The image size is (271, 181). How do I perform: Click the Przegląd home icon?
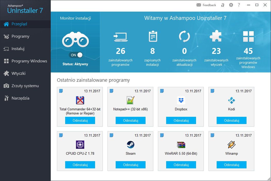pyautogui.click(x=6, y=24)
